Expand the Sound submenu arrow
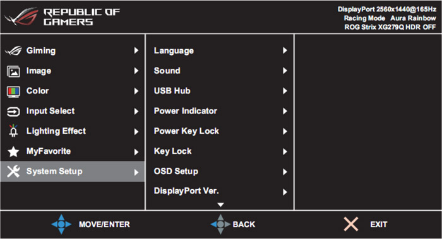This screenshot has width=442, height=239. point(285,71)
